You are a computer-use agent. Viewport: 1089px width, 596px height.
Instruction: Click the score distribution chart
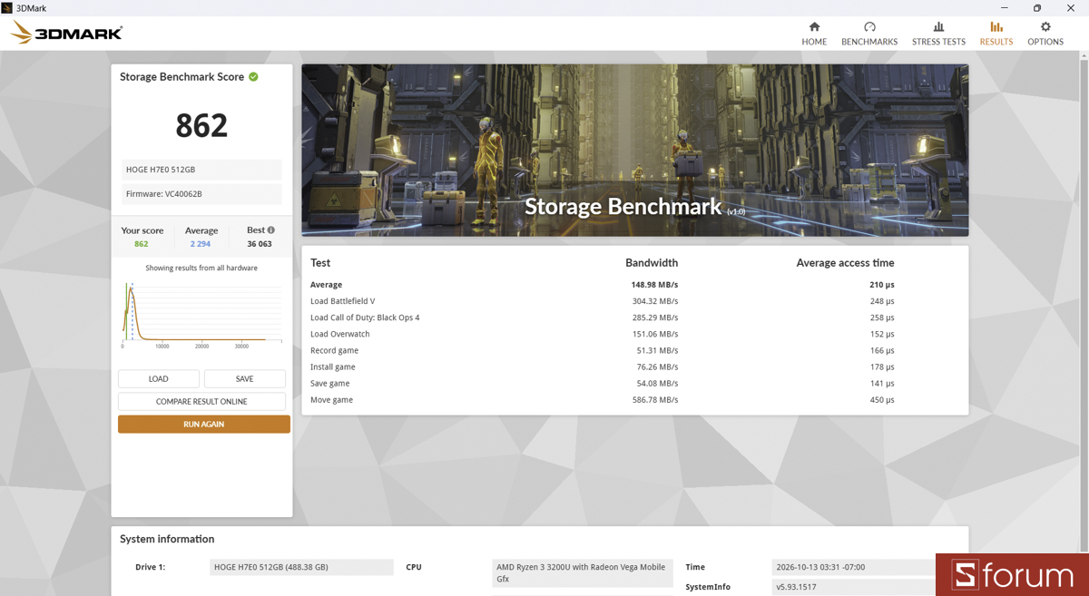(x=201, y=315)
